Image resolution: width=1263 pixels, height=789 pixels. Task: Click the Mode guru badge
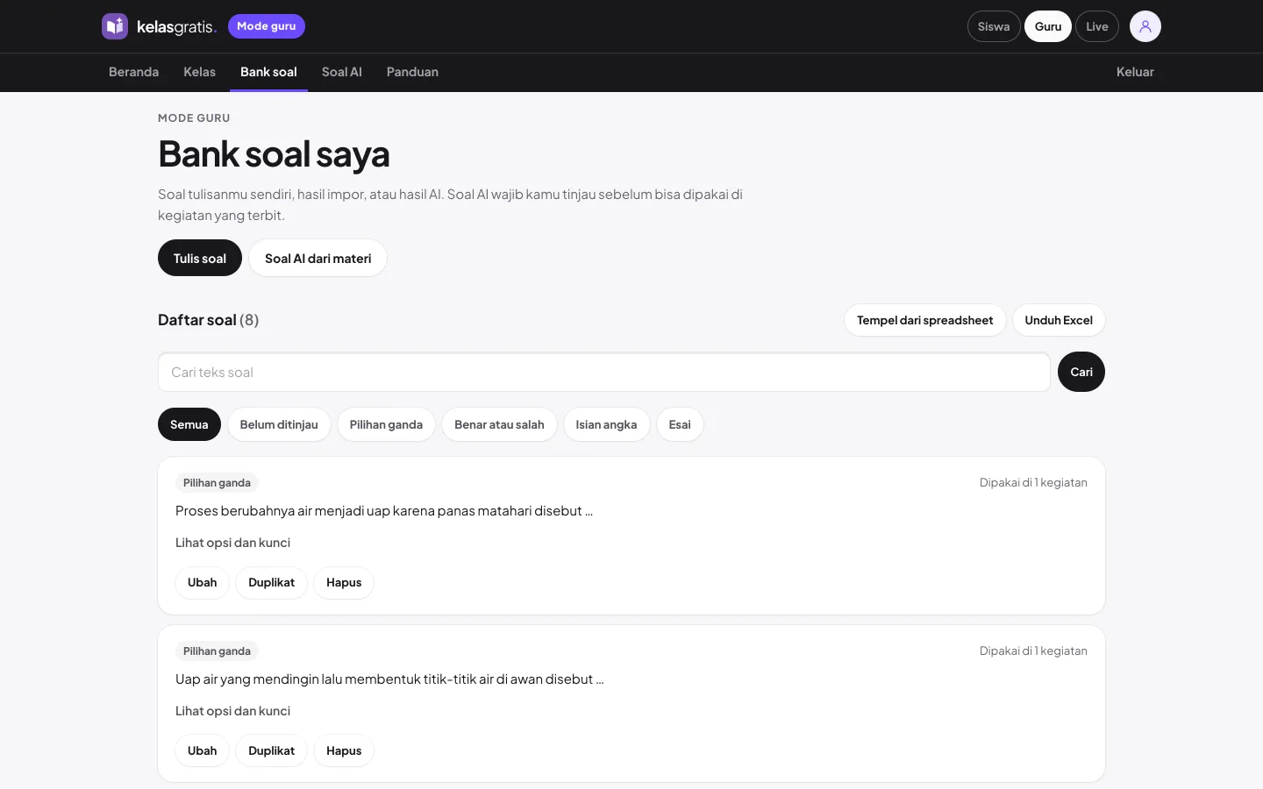(267, 26)
